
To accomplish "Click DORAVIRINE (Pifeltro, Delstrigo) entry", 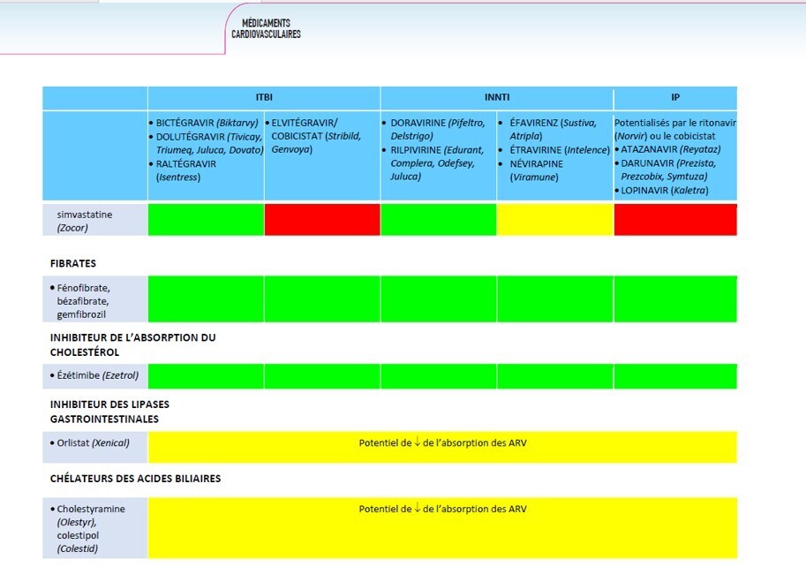I will (437, 130).
